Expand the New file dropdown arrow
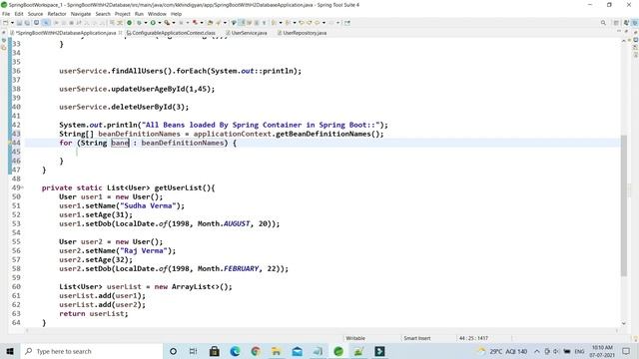Image resolution: width=639 pixels, height=359 pixels. pyautogui.click(x=12, y=23)
